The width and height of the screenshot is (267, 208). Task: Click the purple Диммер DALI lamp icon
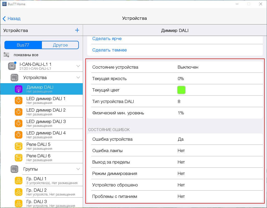point(18,89)
